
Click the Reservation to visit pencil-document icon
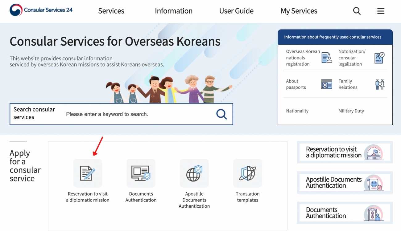88,173
